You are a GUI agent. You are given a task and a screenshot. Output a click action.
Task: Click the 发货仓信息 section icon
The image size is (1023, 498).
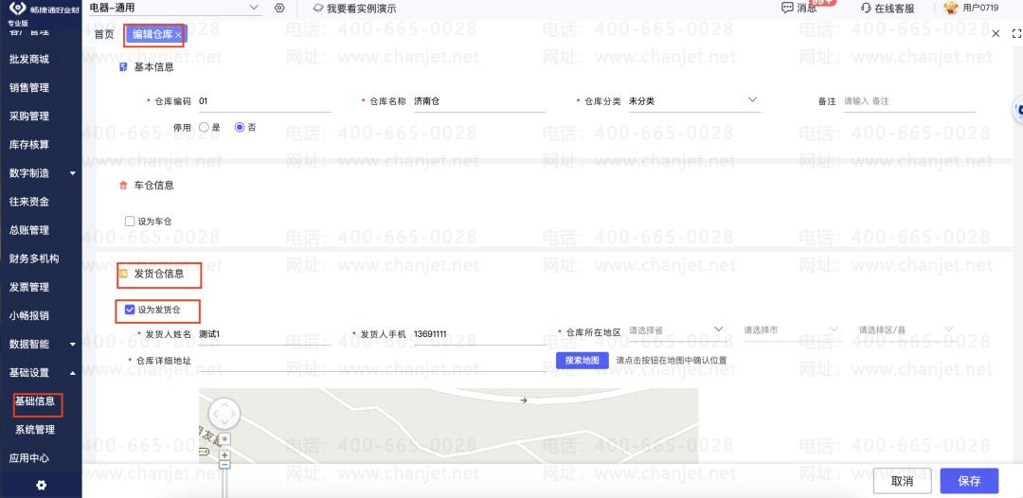pos(123,274)
